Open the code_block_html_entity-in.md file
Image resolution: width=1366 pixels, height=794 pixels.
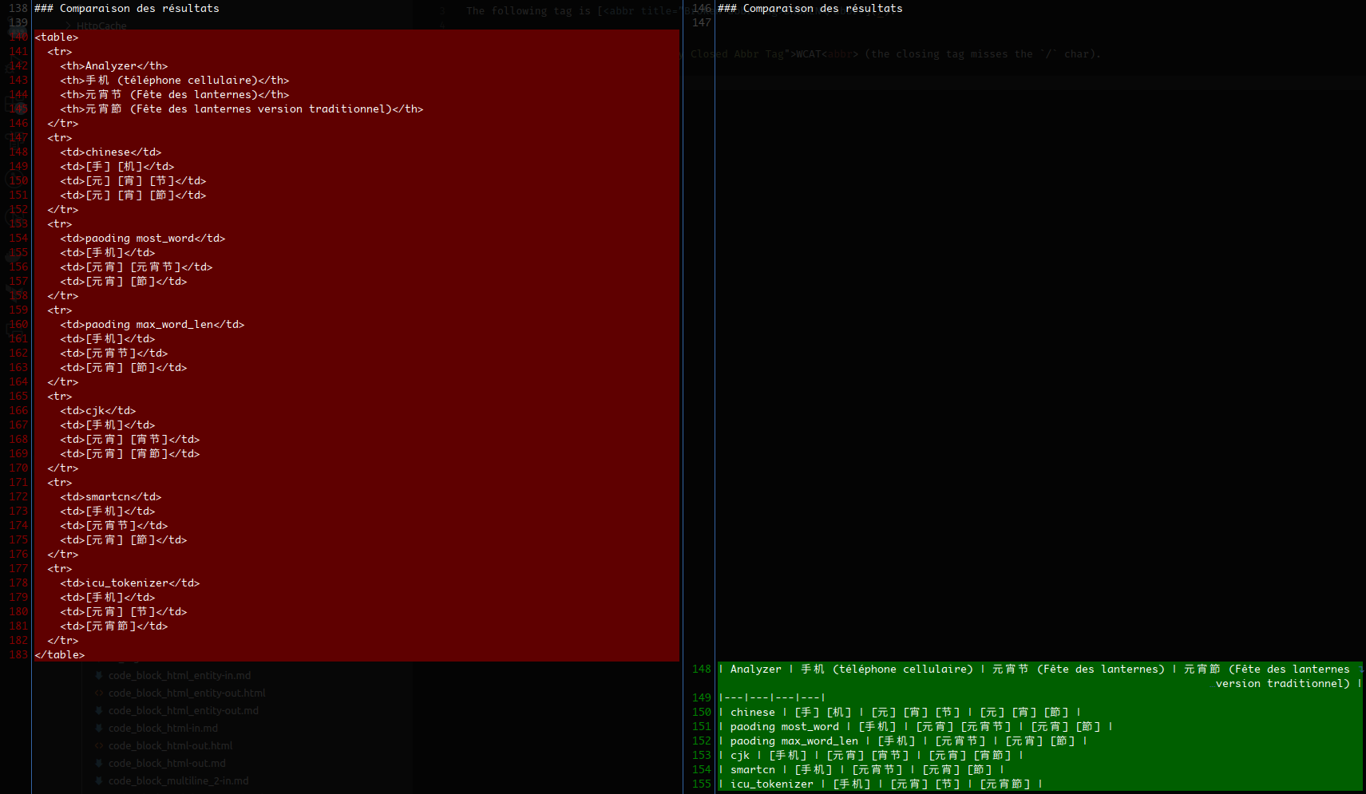[x=179, y=676]
